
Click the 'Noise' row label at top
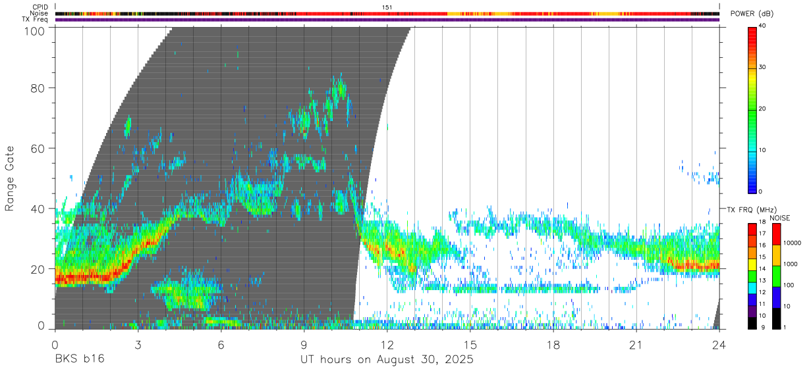[40, 13]
